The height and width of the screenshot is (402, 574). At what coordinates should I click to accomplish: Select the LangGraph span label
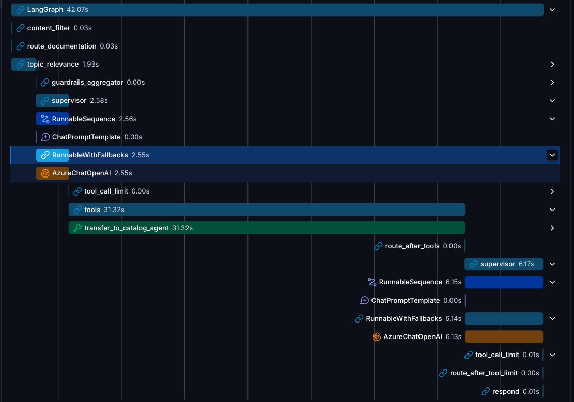(x=45, y=9)
